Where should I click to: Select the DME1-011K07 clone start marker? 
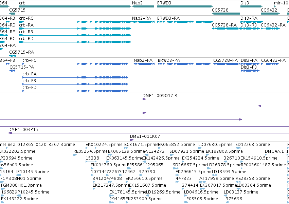coord(132,140)
